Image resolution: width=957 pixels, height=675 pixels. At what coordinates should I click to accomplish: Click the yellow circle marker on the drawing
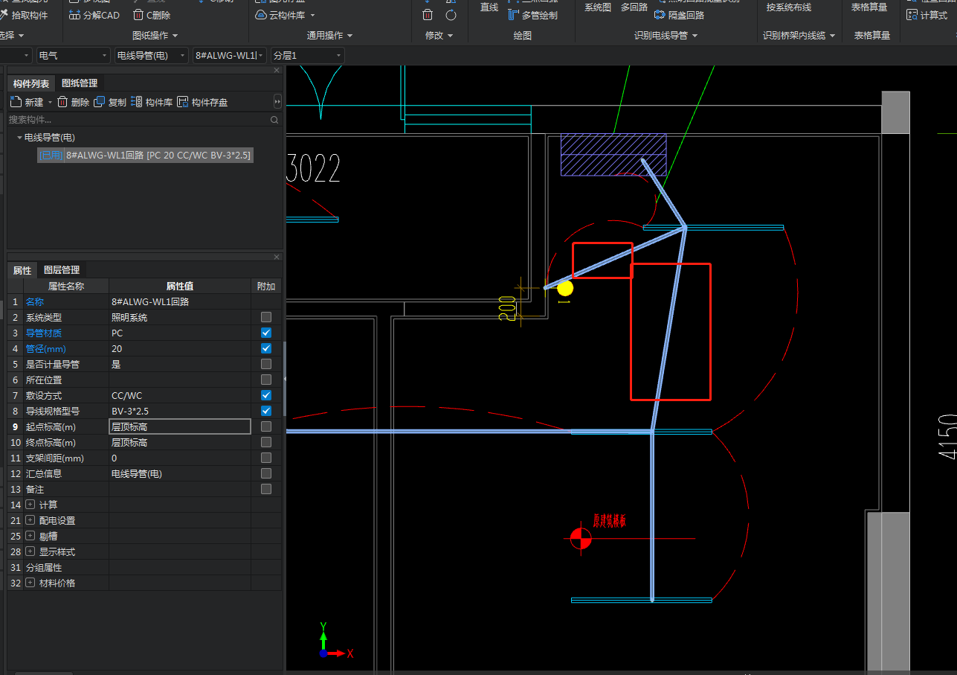coord(565,288)
